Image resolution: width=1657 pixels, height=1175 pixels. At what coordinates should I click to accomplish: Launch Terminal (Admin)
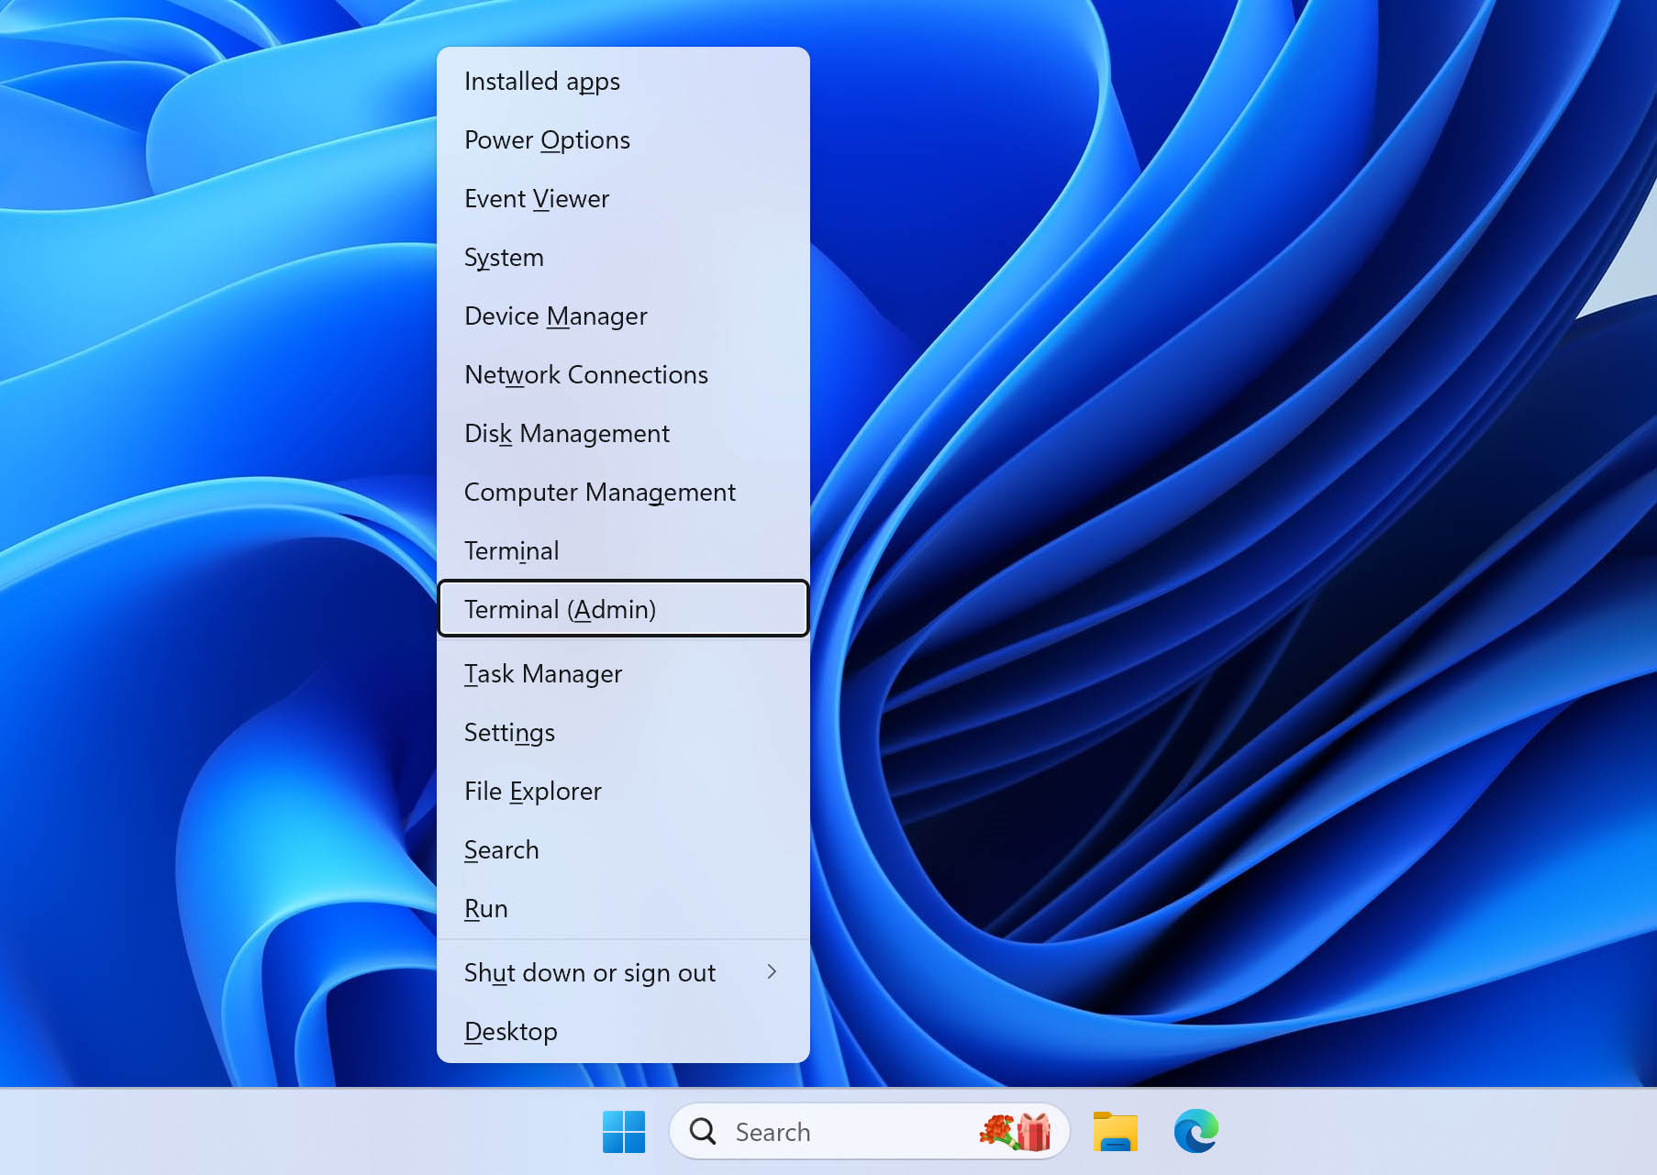(624, 609)
